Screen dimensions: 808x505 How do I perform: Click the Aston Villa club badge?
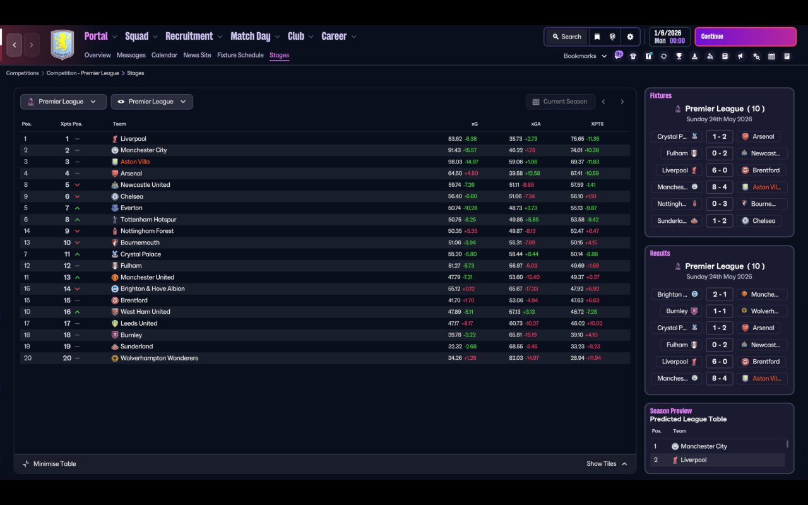coord(62,45)
